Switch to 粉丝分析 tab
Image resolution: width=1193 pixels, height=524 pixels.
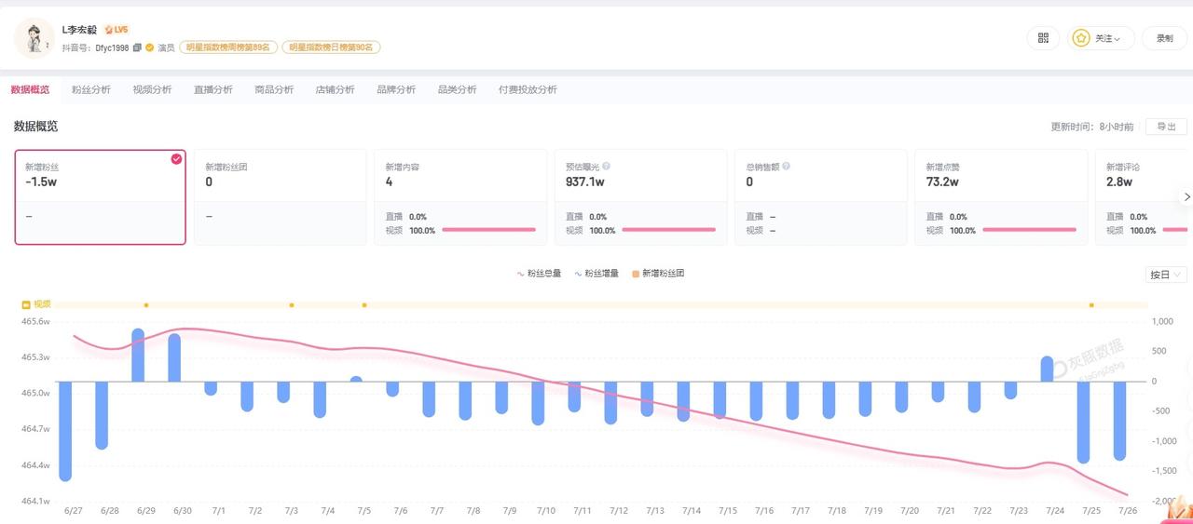[x=91, y=89]
